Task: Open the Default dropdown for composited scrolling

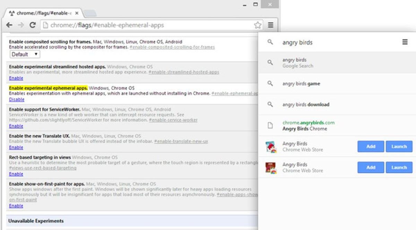Action: (x=25, y=54)
